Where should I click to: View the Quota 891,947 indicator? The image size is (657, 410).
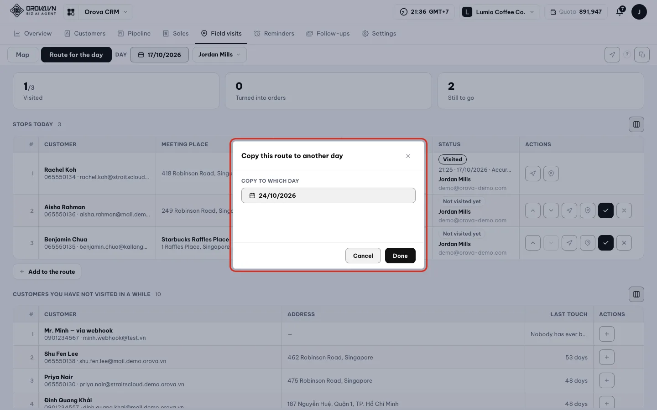tap(576, 12)
